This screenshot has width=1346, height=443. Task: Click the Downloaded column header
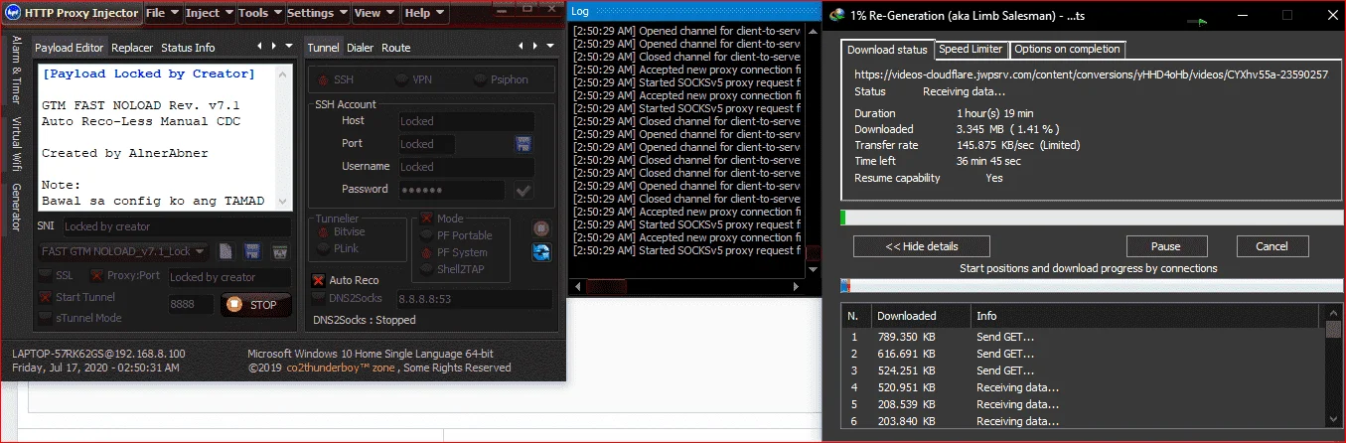click(x=920, y=316)
